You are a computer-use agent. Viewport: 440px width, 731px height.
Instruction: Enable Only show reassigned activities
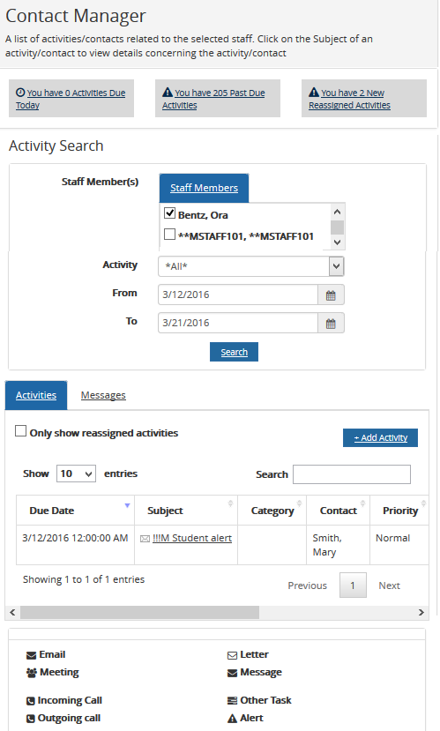pyautogui.click(x=20, y=431)
